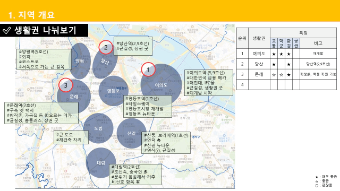Click the 교통 star in 당산 row
The width and height of the screenshot is (340, 191).
pyautogui.click(x=274, y=64)
